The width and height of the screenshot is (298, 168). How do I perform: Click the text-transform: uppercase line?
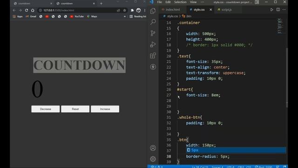[x=216, y=73]
